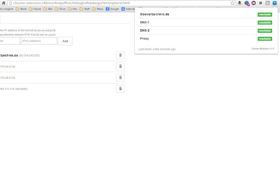Click the pink circle extension icon
The width and height of the screenshot is (280, 175).
254,3
